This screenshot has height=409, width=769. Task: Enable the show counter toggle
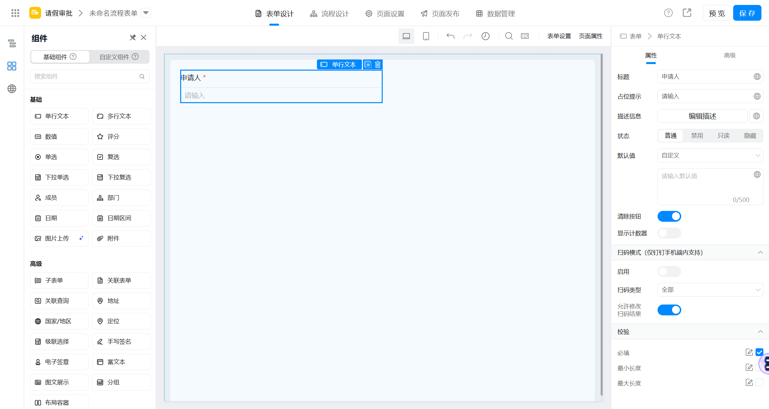pos(669,233)
